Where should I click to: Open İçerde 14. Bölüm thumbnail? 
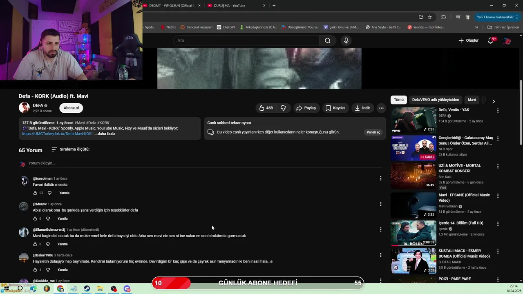click(413, 233)
